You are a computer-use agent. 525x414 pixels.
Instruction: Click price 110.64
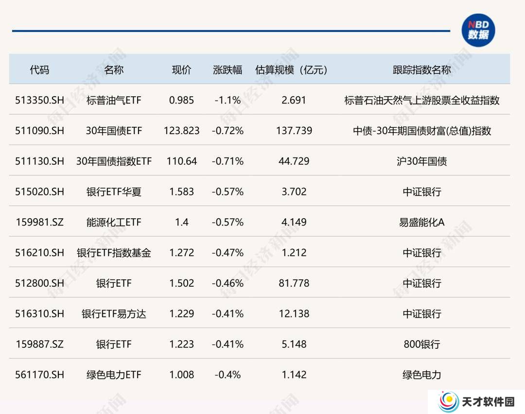pos(181,161)
